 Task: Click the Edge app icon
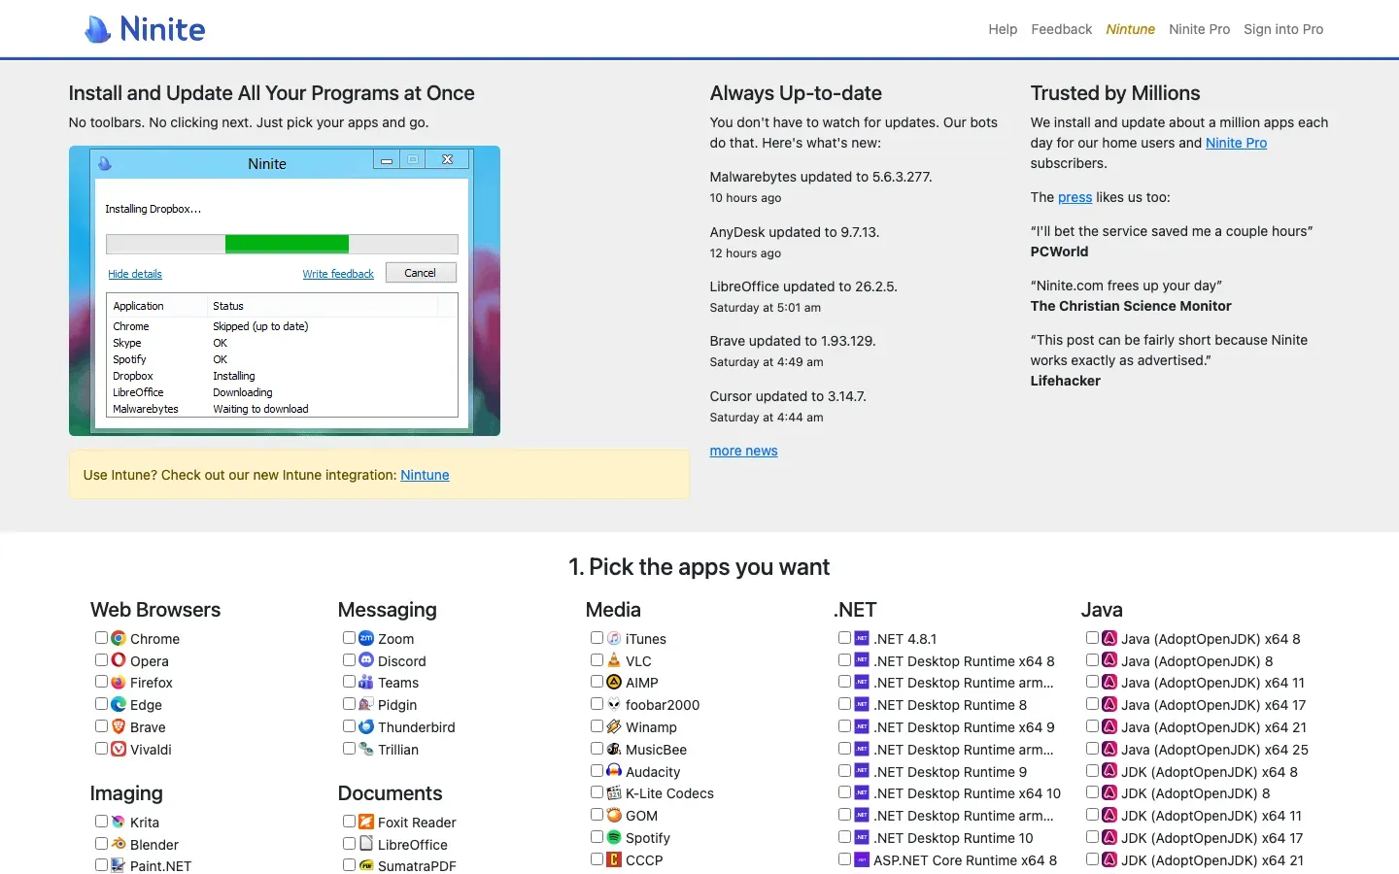coord(119,704)
